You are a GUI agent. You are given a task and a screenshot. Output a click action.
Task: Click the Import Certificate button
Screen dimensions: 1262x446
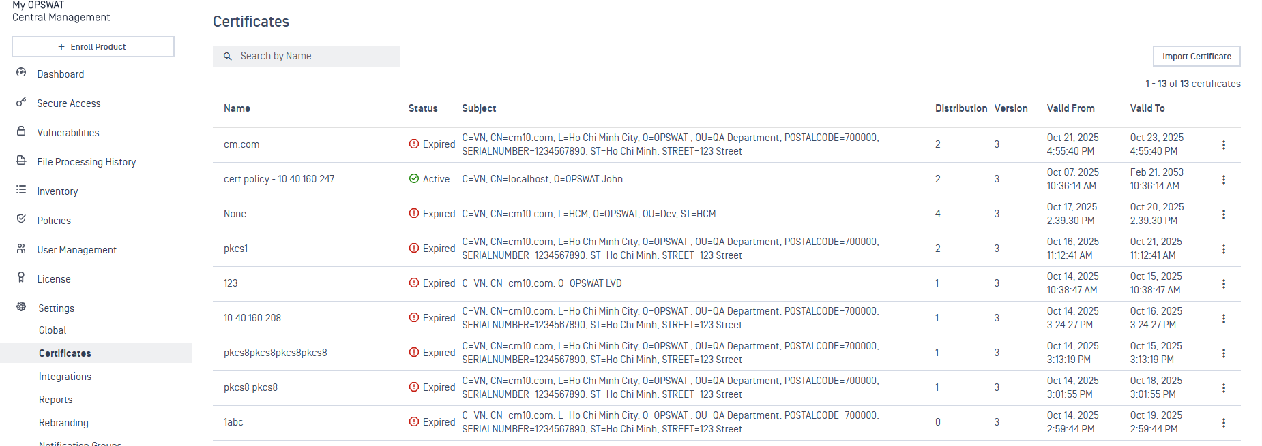coord(1197,57)
